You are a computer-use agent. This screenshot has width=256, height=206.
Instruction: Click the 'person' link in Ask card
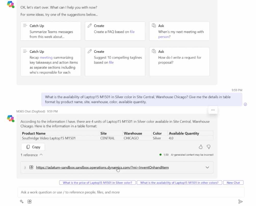coord(164,37)
